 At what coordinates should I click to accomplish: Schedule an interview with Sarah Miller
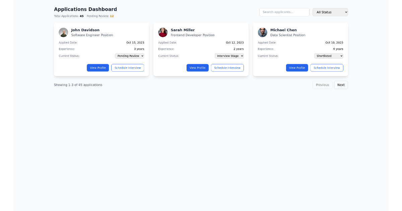pos(227,68)
